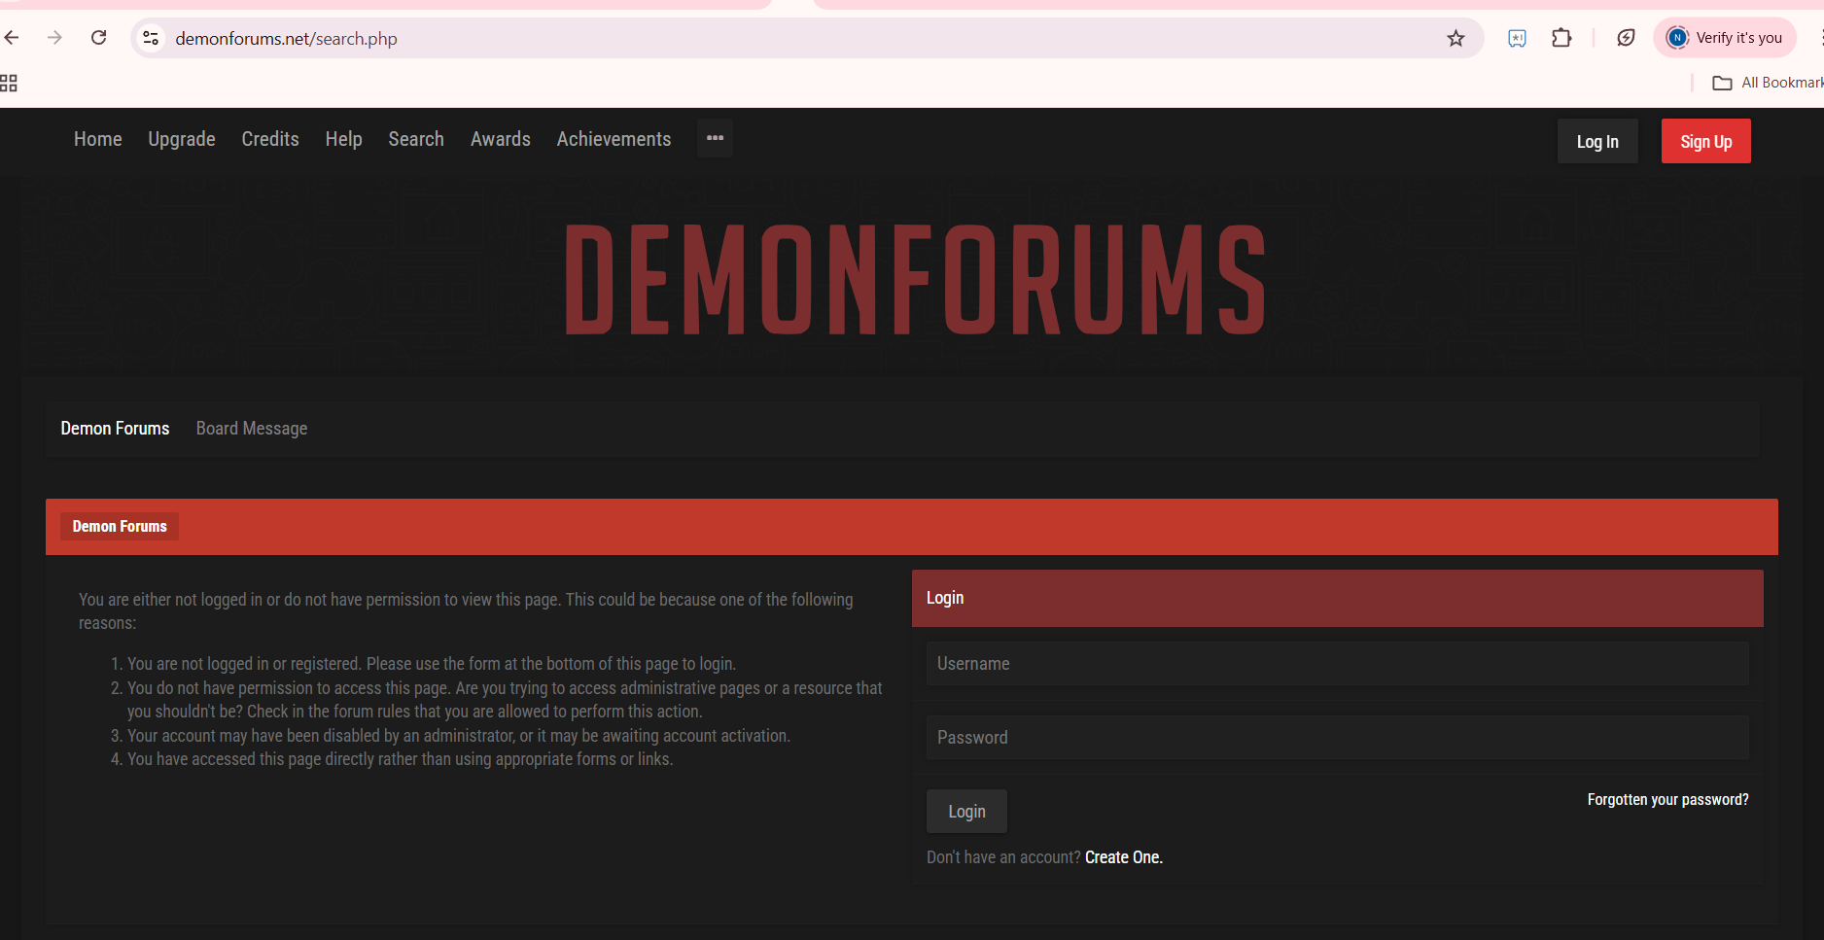
Task: Click Board Message breadcrumb text
Action: pos(252,429)
